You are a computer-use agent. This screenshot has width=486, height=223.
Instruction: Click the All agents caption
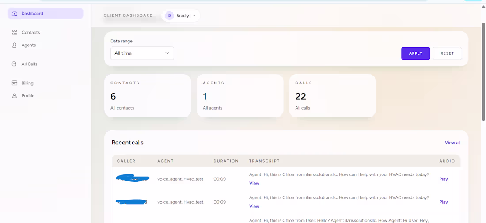(213, 108)
